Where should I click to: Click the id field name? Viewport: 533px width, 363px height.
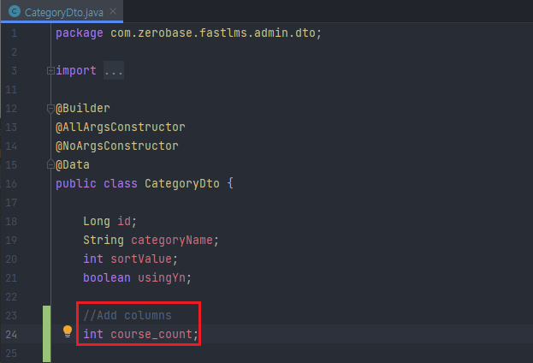(124, 222)
